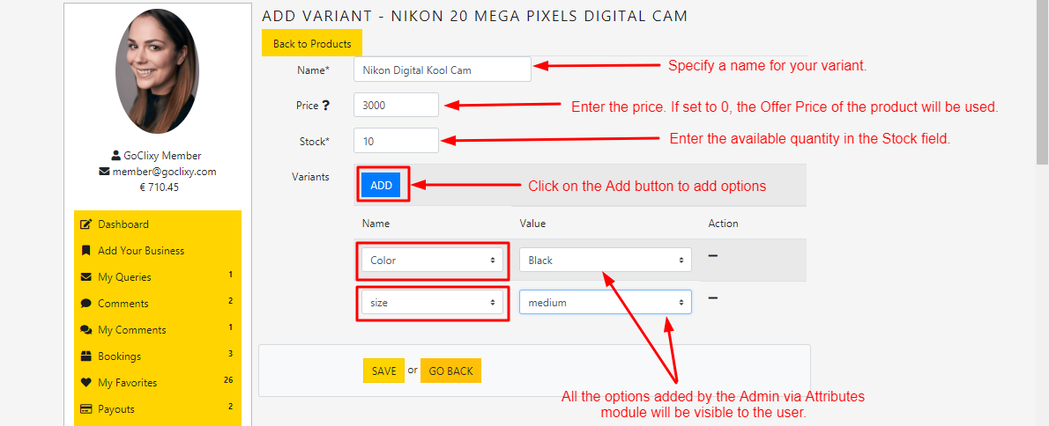
Task: Click the speech bubble icon beside Comments
Action: [x=86, y=304]
